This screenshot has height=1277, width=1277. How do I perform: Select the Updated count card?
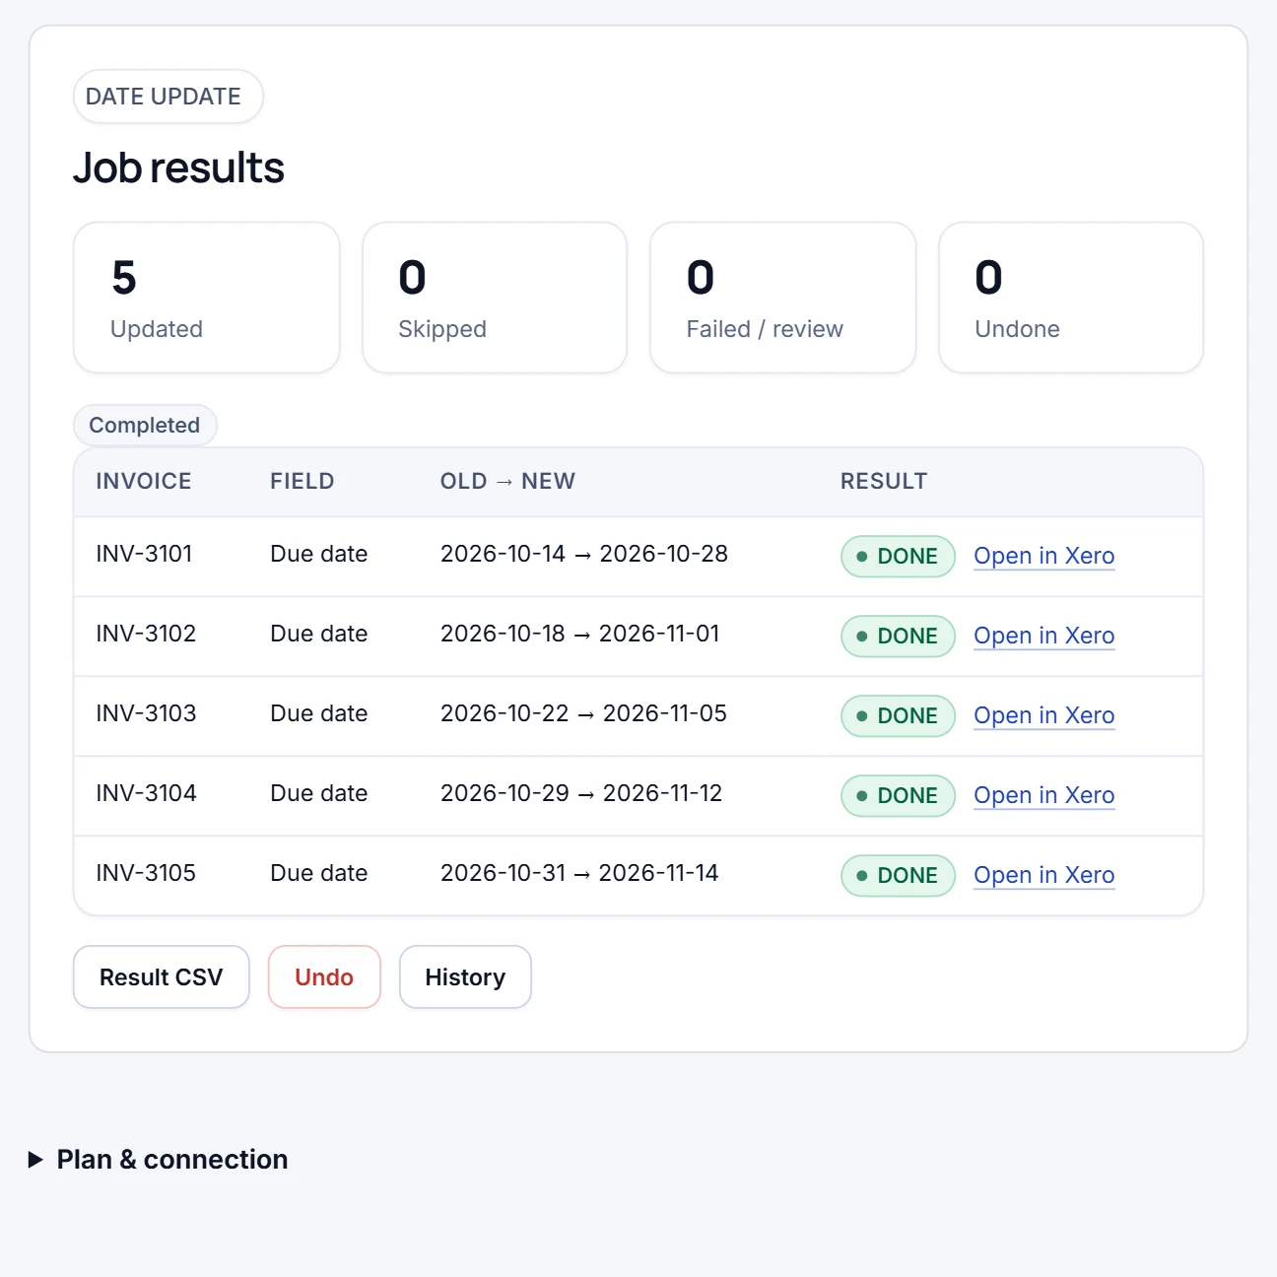(207, 298)
